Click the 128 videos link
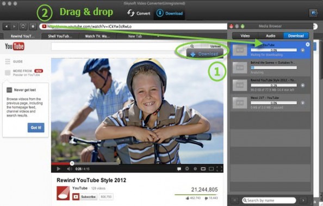Viewport: 323px width, 206px height. (x=98, y=188)
